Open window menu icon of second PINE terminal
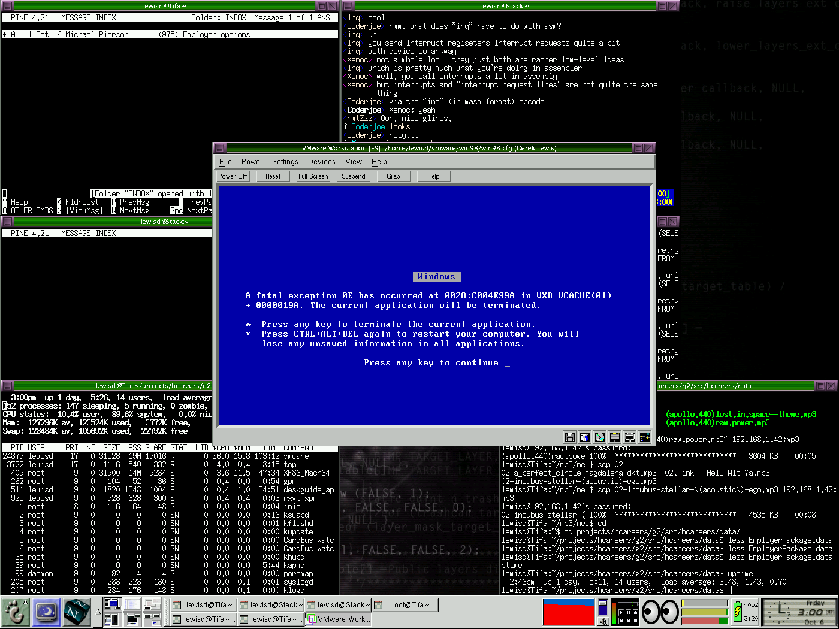The image size is (839, 629). point(7,222)
